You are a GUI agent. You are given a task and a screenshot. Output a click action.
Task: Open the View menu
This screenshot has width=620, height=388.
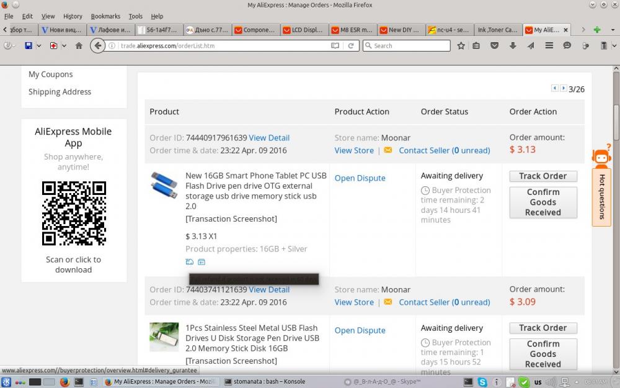48,16
